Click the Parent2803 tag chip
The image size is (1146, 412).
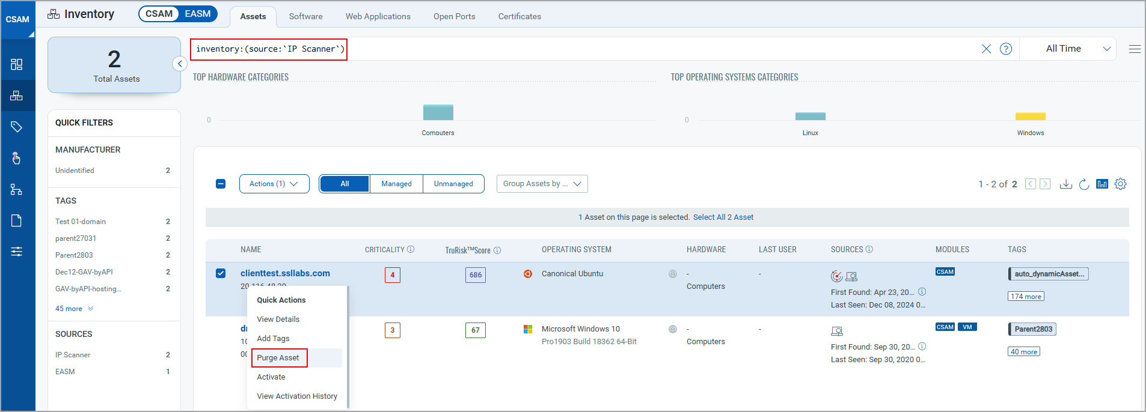1032,329
